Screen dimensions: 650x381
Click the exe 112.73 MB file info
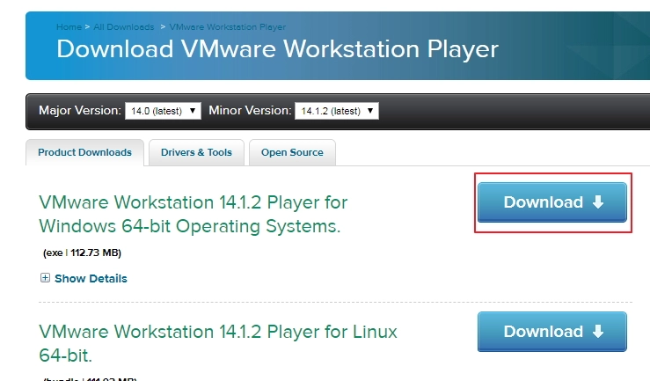82,253
